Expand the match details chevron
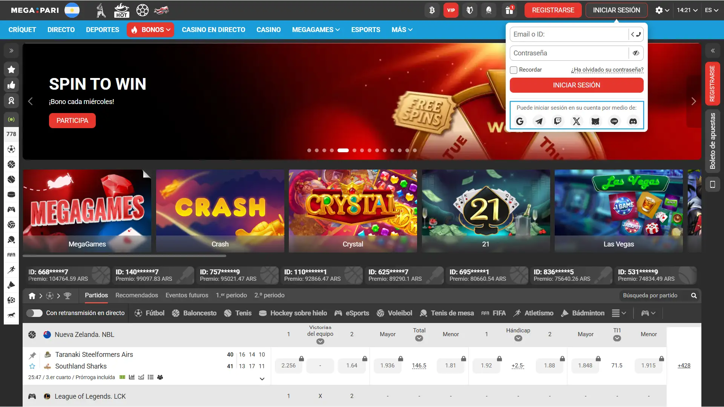 coord(262,379)
